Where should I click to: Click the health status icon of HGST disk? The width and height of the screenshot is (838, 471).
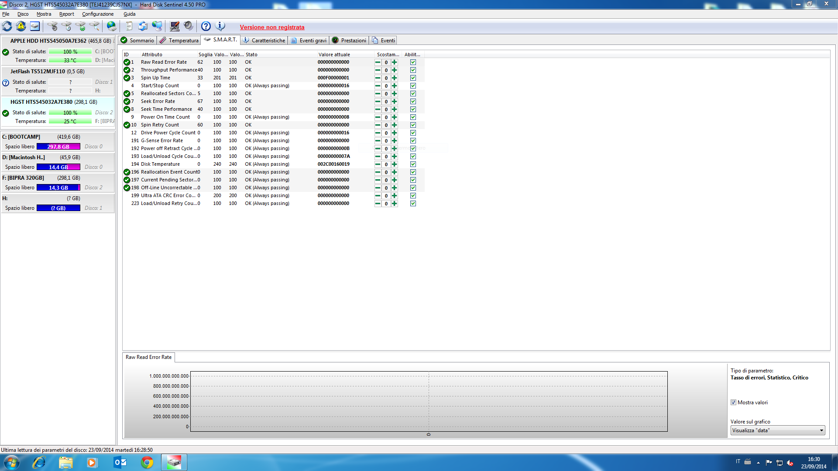6,113
